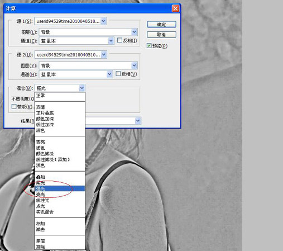Expand the 通道(H) dropdown arrow
This screenshot has width=283, height=251.
109,74
